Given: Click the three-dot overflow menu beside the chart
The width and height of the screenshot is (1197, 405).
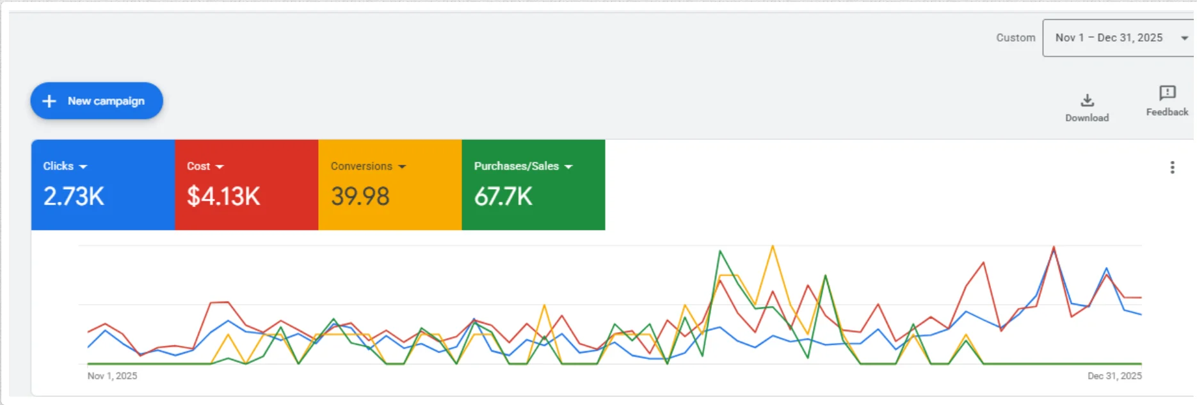Looking at the screenshot, I should 1173,167.
